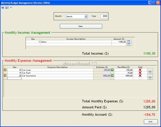The image size is (161, 127).
Task: Click the Exit button
Action: 151,122
